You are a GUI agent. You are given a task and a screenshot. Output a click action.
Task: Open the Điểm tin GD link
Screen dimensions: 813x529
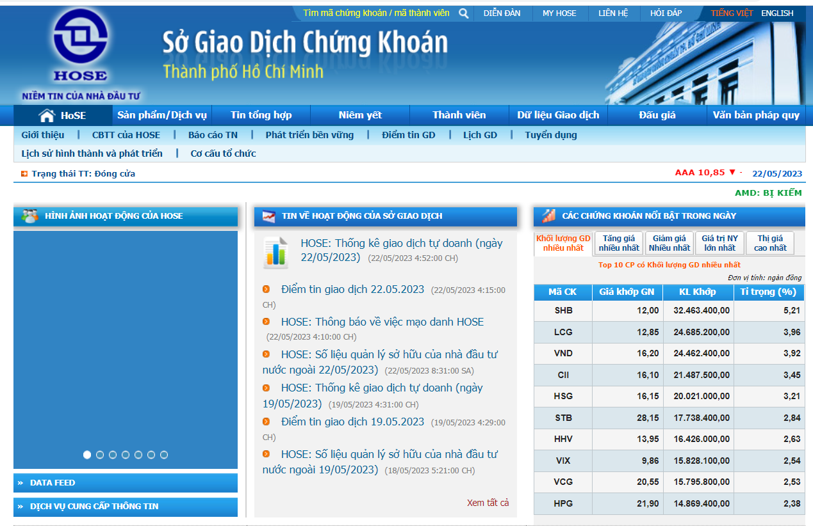click(x=409, y=135)
